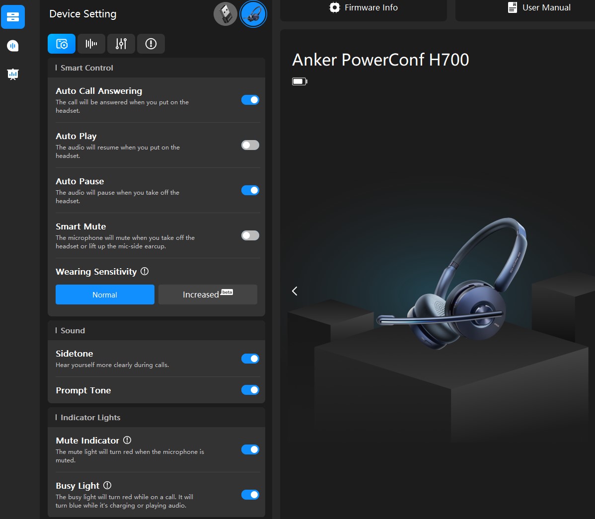
Task: Click the previous arrow beside the headset image
Action: point(295,291)
